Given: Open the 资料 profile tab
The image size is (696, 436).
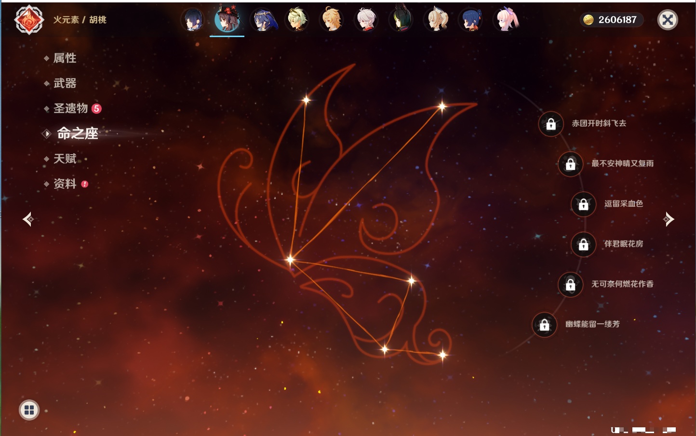Looking at the screenshot, I should coord(65,184).
